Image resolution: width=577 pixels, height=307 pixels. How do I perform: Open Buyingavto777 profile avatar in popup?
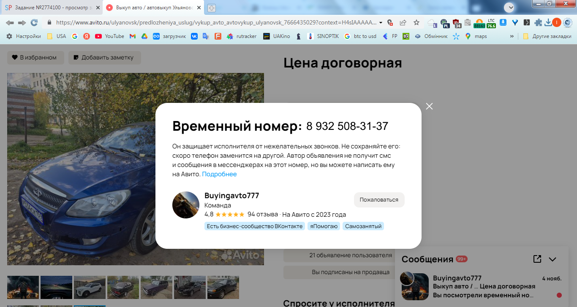tap(186, 205)
